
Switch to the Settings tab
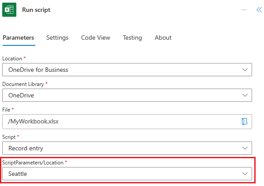click(x=57, y=37)
